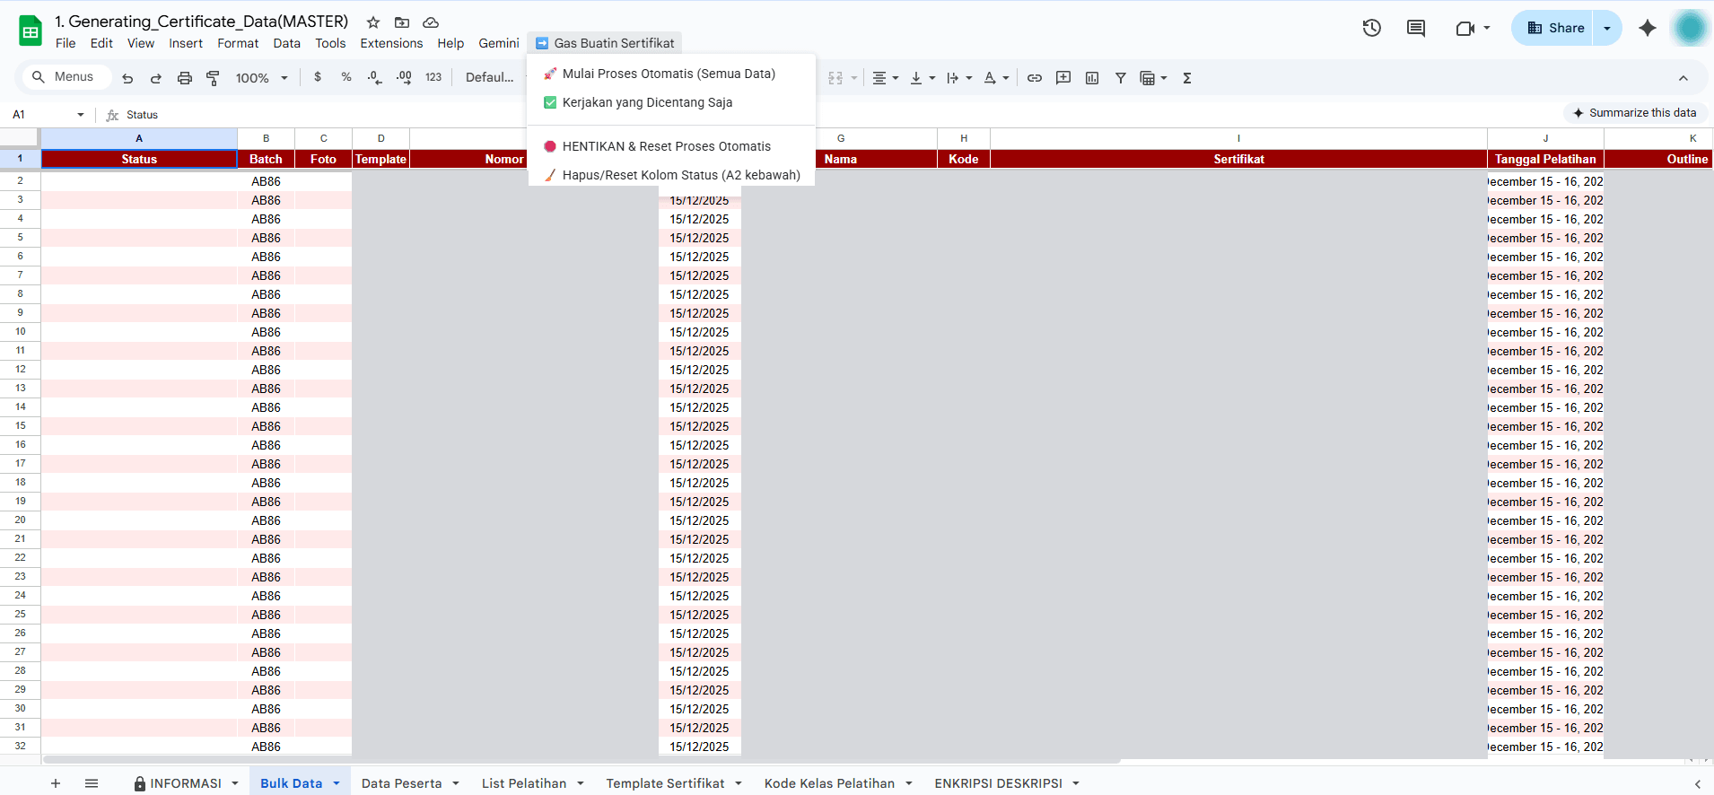Show all comments panel

[x=1416, y=28]
